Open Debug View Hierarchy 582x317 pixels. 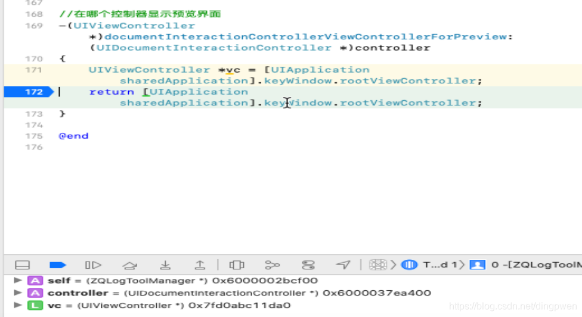tap(237, 265)
